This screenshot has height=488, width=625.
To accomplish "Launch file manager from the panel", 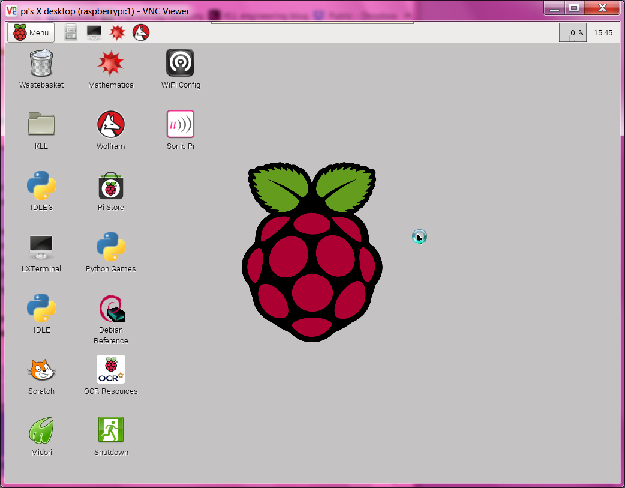I will pyautogui.click(x=71, y=32).
